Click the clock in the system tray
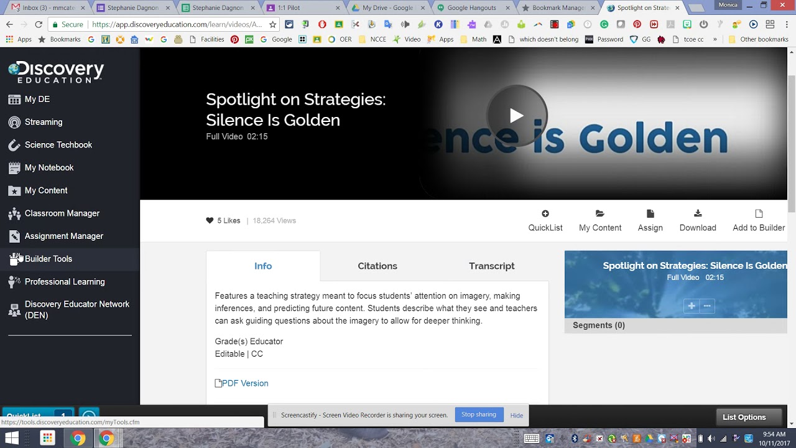The width and height of the screenshot is (796, 448). [774, 439]
